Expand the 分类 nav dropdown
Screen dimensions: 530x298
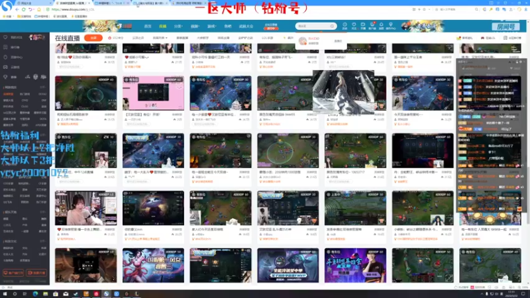(x=178, y=26)
